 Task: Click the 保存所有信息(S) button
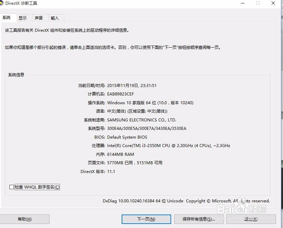coord(199,219)
